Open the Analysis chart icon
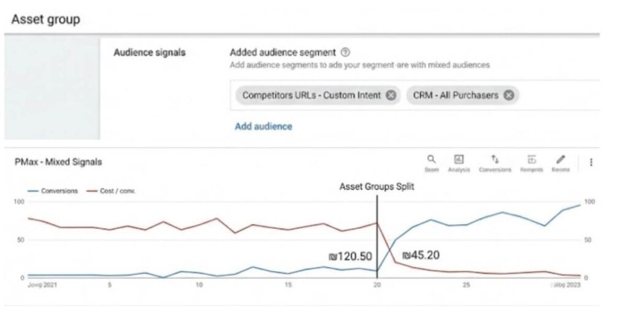Viewport: 628px width, 328px height. (x=458, y=159)
